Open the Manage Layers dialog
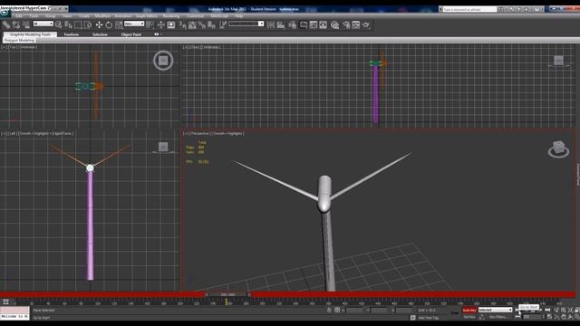Image resolution: width=580 pixels, height=326 pixels. 293,24
